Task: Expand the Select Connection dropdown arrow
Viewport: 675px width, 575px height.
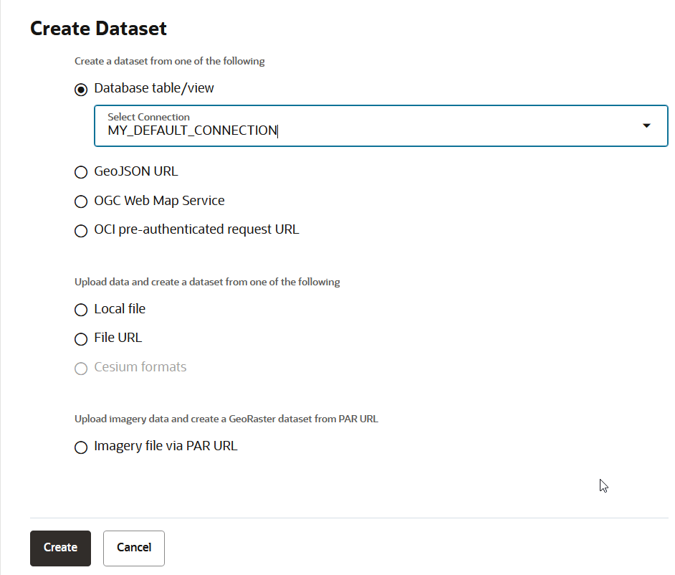Action: pos(646,126)
